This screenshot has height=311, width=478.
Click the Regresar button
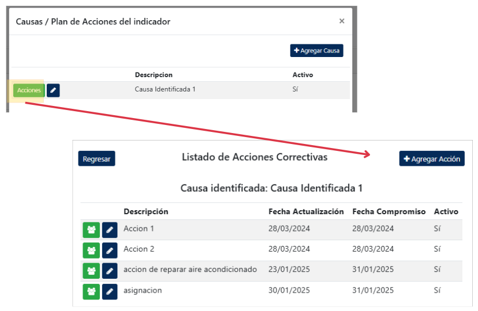click(x=96, y=159)
